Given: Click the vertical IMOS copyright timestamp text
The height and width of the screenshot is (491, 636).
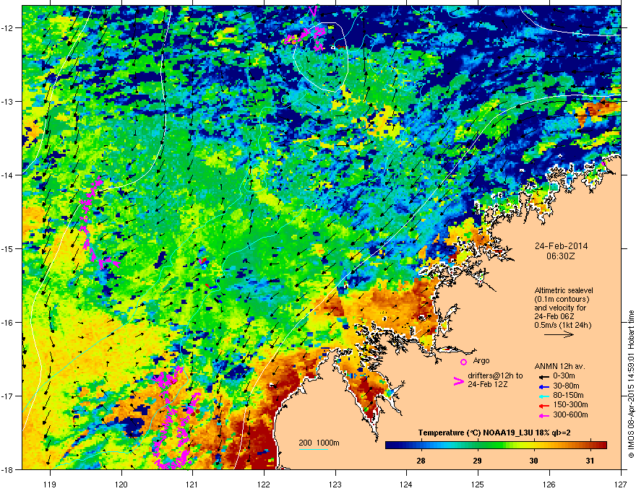Looking at the screenshot, I should 631,384.
